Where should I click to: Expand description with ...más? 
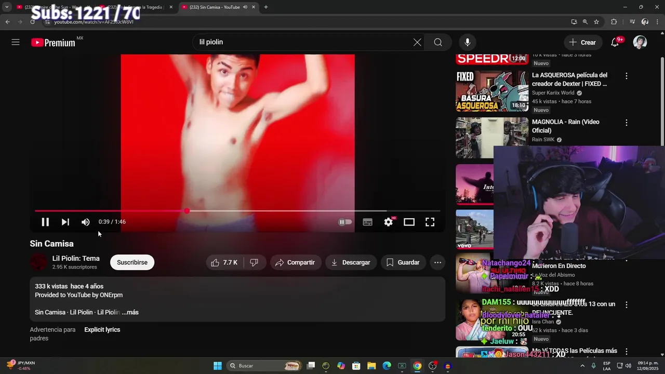point(130,312)
